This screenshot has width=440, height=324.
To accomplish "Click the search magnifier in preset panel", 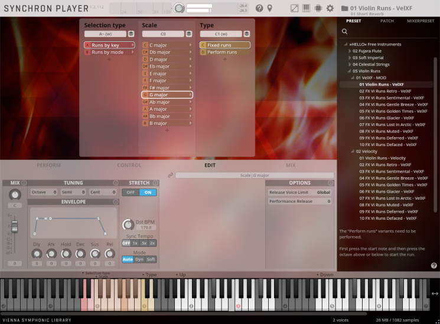I will [x=345, y=31].
